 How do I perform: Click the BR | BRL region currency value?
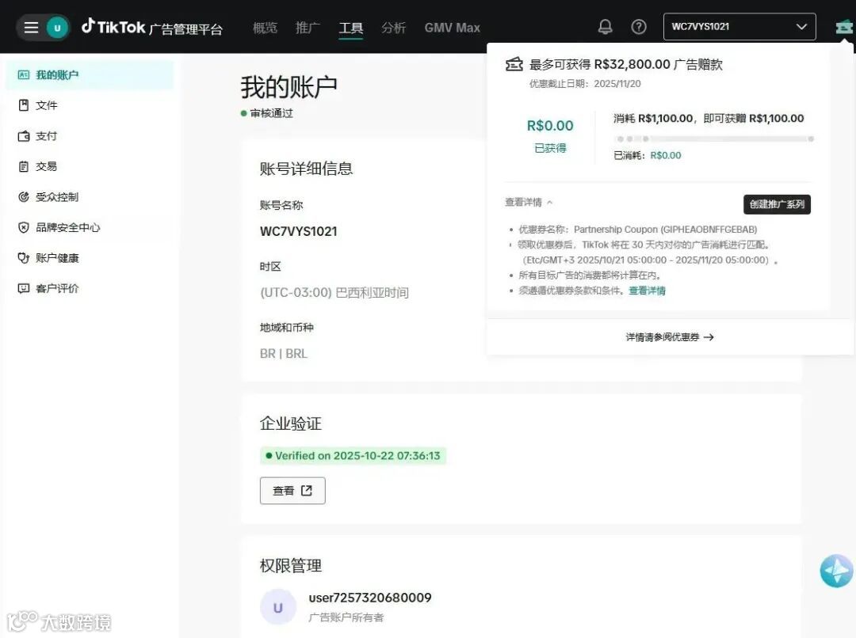point(283,354)
